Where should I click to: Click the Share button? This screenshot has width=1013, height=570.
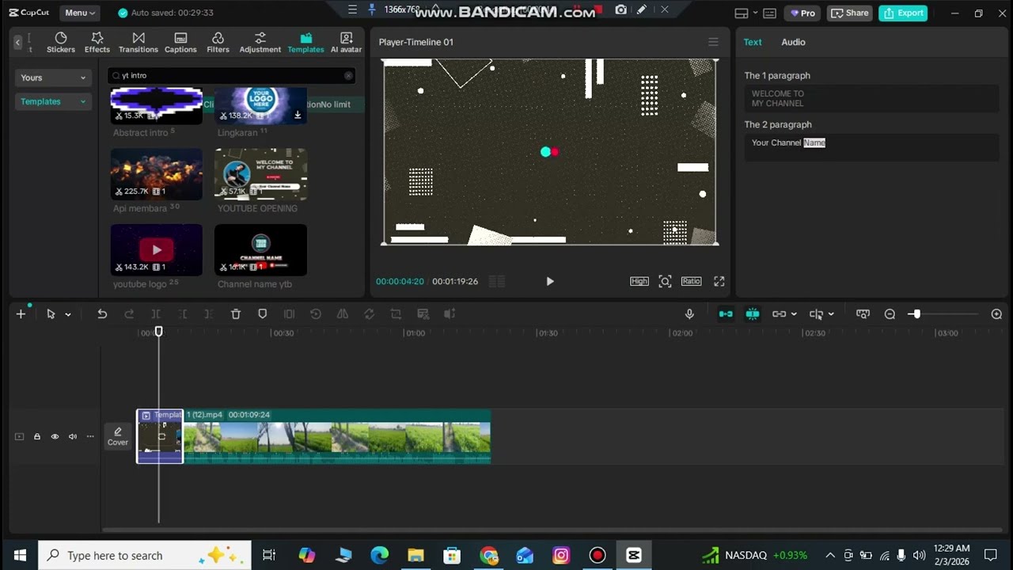tap(850, 13)
